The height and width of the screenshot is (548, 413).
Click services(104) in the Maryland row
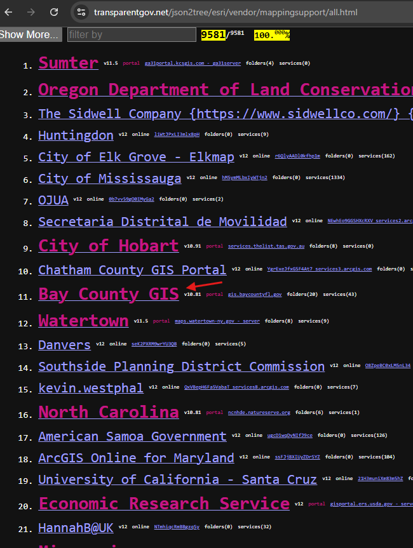(377, 457)
